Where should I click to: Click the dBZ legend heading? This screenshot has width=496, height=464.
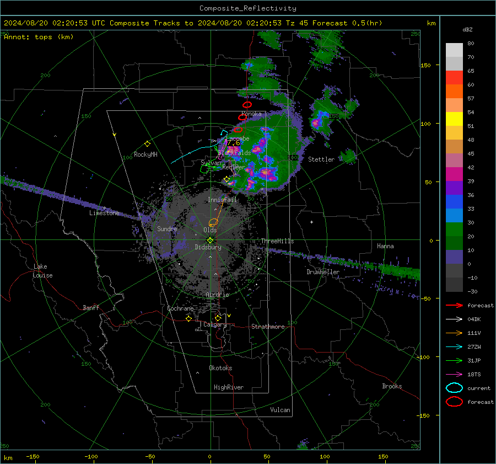coord(467,30)
